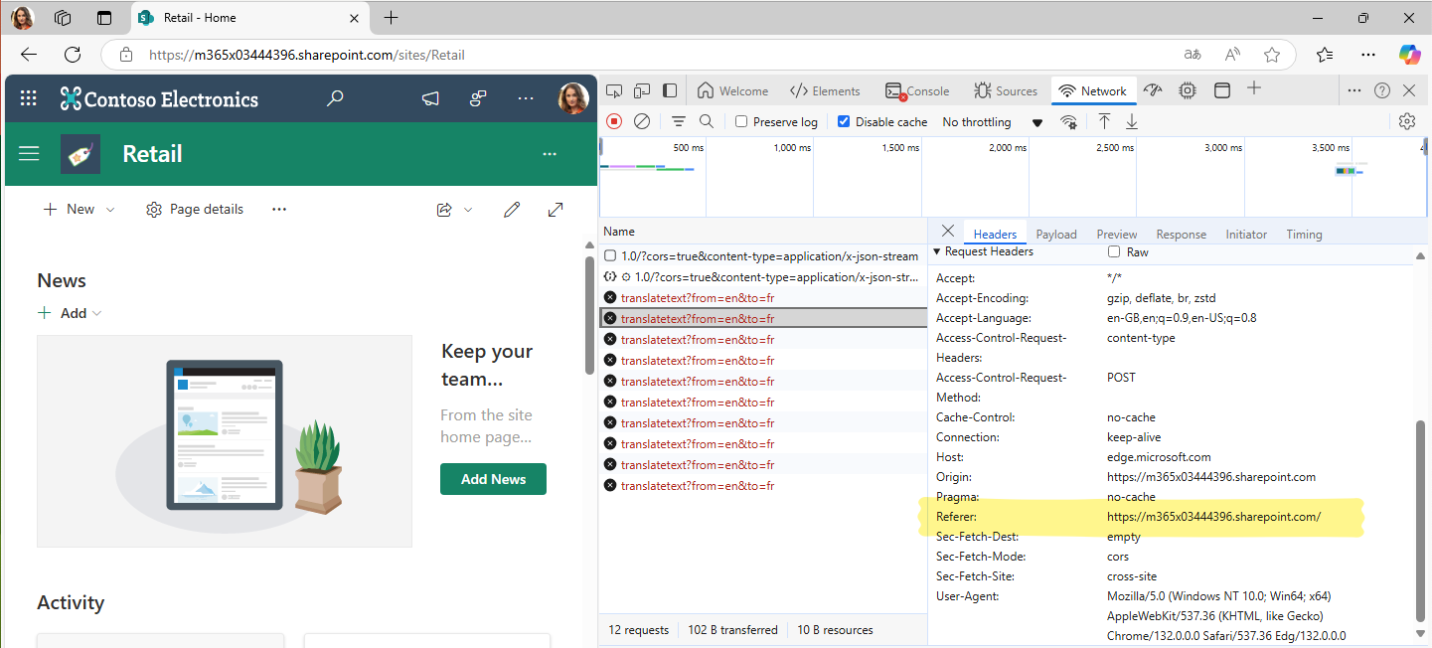1432x648 pixels.
Task: Open the SharePoint app launcher waffle
Action: [29, 98]
